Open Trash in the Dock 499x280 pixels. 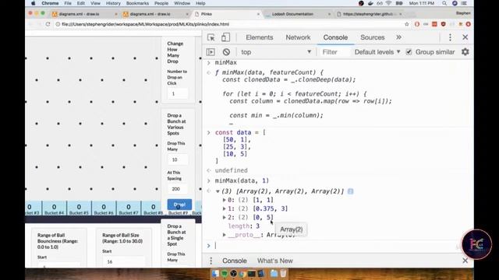(283, 273)
